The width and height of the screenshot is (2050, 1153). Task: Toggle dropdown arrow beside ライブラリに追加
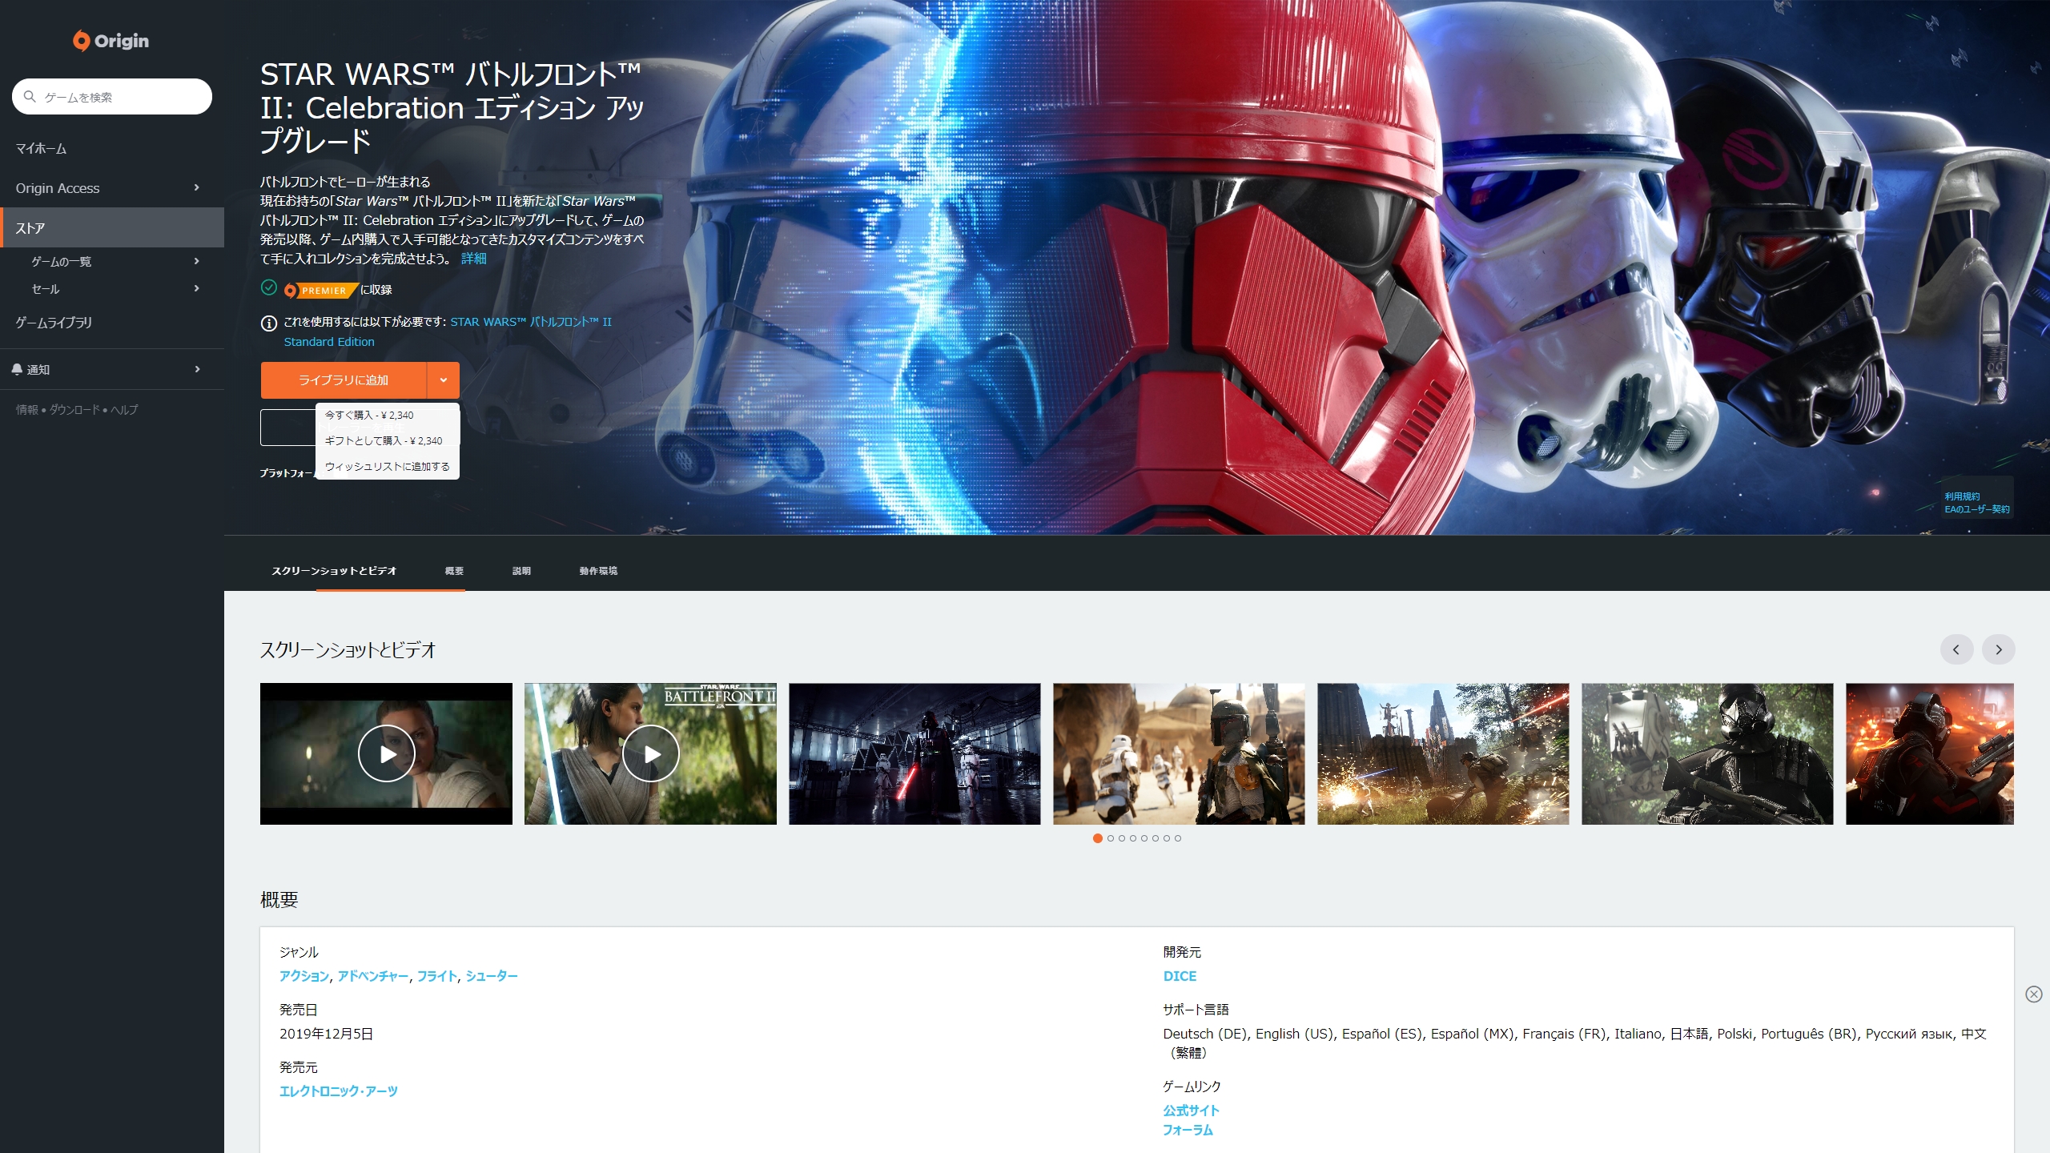click(x=443, y=380)
